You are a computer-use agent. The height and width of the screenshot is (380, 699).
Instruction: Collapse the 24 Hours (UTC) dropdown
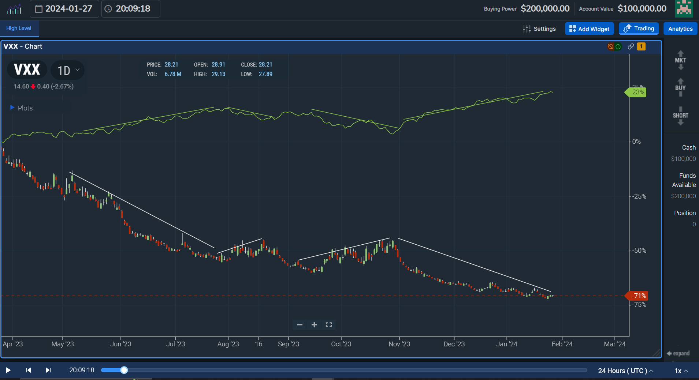click(x=625, y=370)
